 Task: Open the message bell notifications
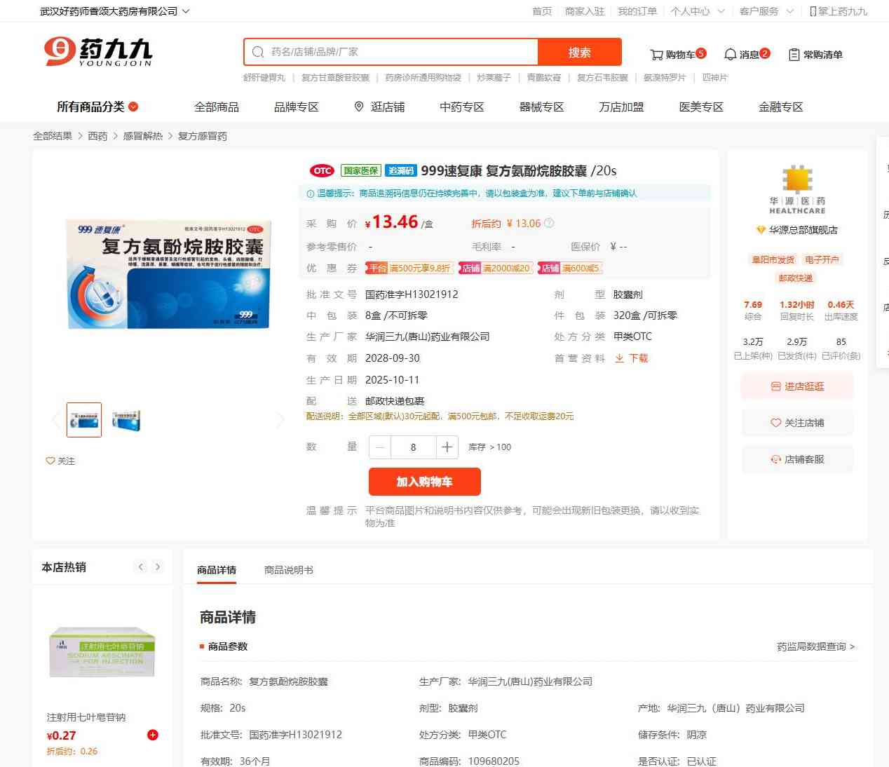click(730, 55)
